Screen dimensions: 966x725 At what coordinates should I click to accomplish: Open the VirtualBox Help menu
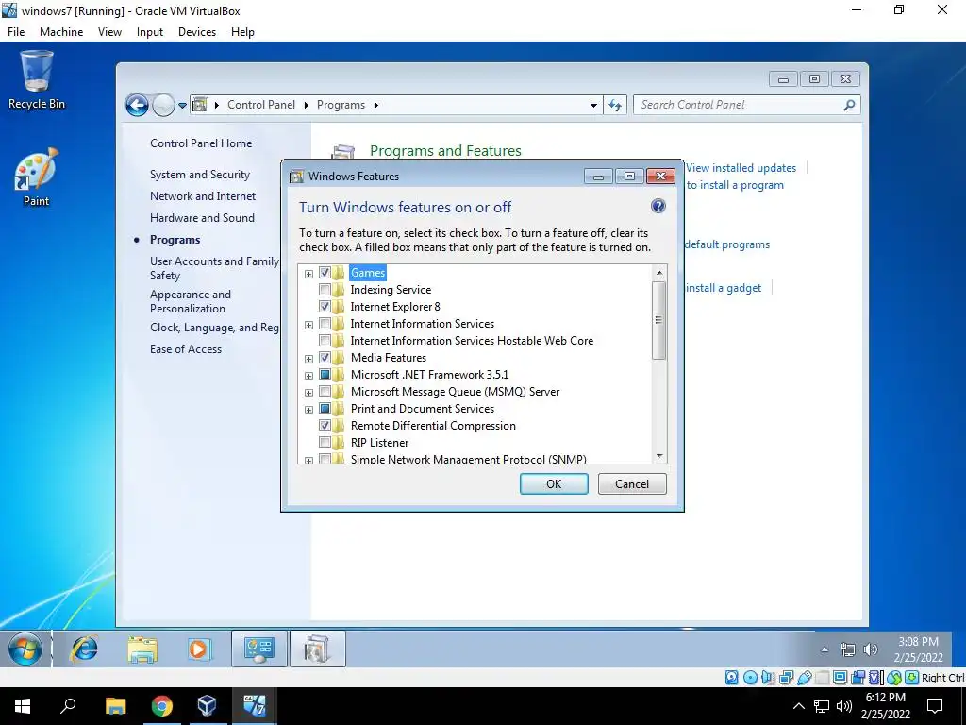tap(242, 32)
